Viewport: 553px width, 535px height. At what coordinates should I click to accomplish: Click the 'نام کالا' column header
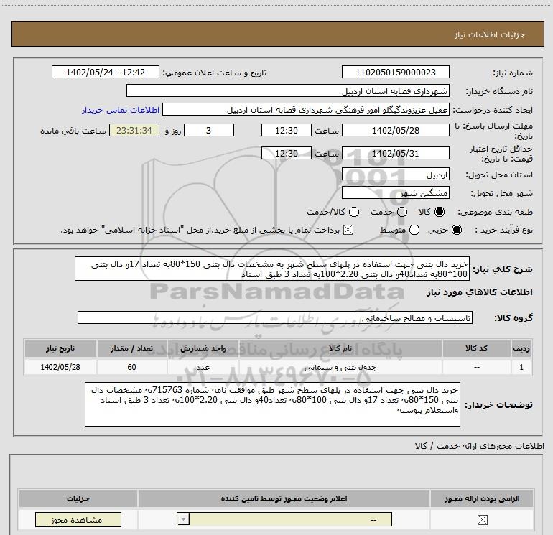(x=340, y=348)
